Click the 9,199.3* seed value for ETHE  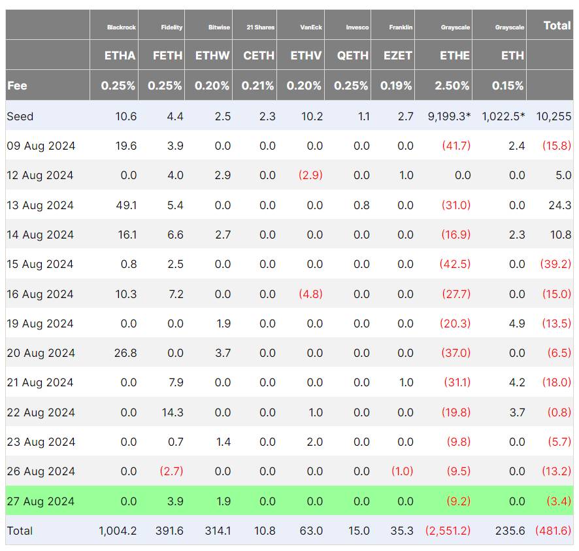[x=449, y=116]
